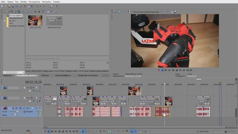This screenshot has width=238, height=134.
Task: Select Все медиафайлы tree item
Action: [x=16, y=16]
